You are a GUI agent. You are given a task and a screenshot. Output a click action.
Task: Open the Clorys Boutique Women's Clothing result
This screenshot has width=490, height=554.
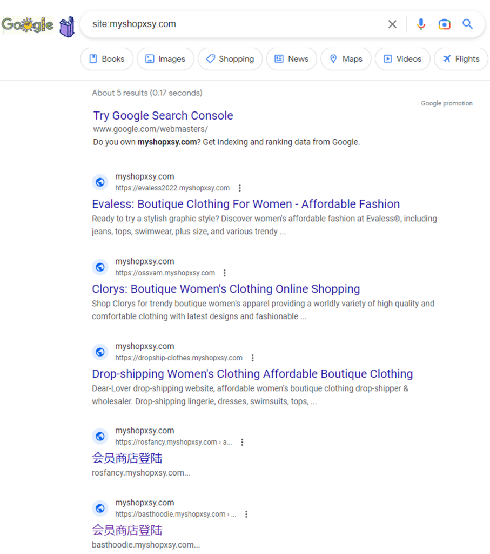226,289
